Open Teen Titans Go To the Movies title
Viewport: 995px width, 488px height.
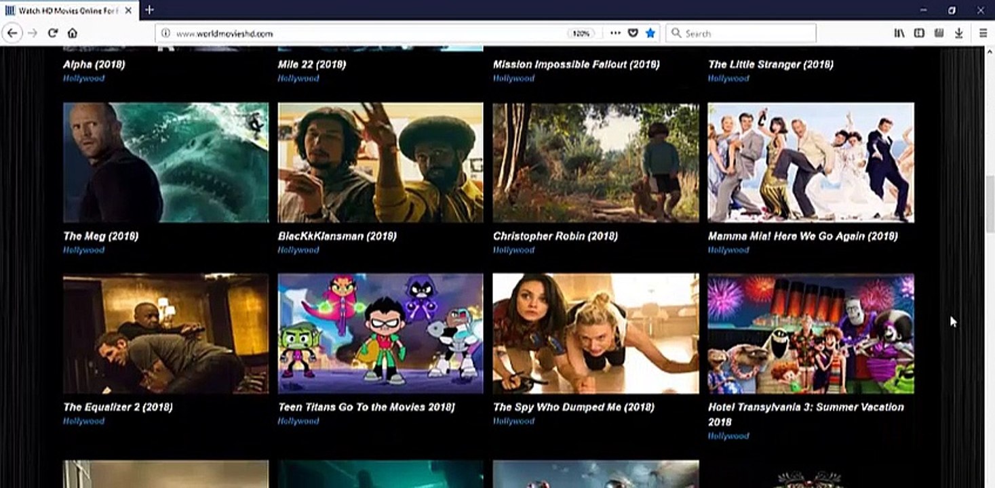pyautogui.click(x=366, y=407)
